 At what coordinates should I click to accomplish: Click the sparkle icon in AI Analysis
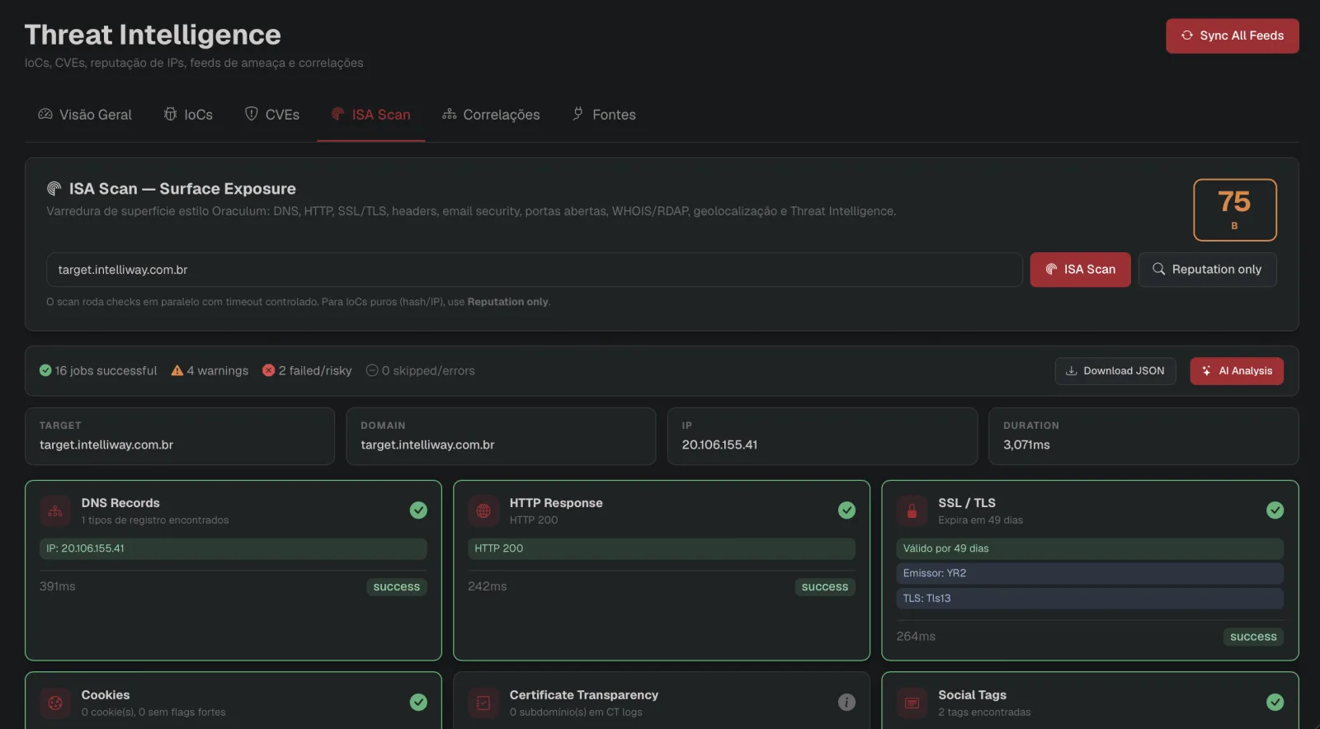(1206, 371)
